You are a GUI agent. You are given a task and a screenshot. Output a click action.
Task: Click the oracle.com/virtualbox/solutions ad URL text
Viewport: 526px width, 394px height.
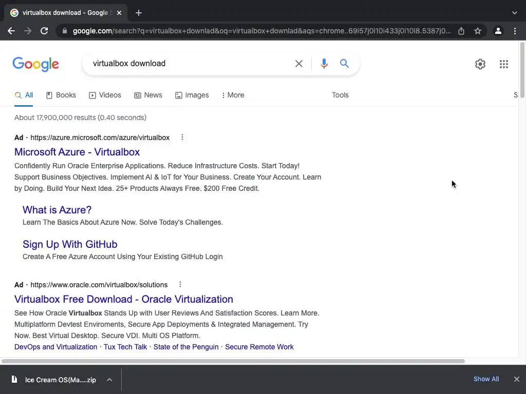coord(99,284)
